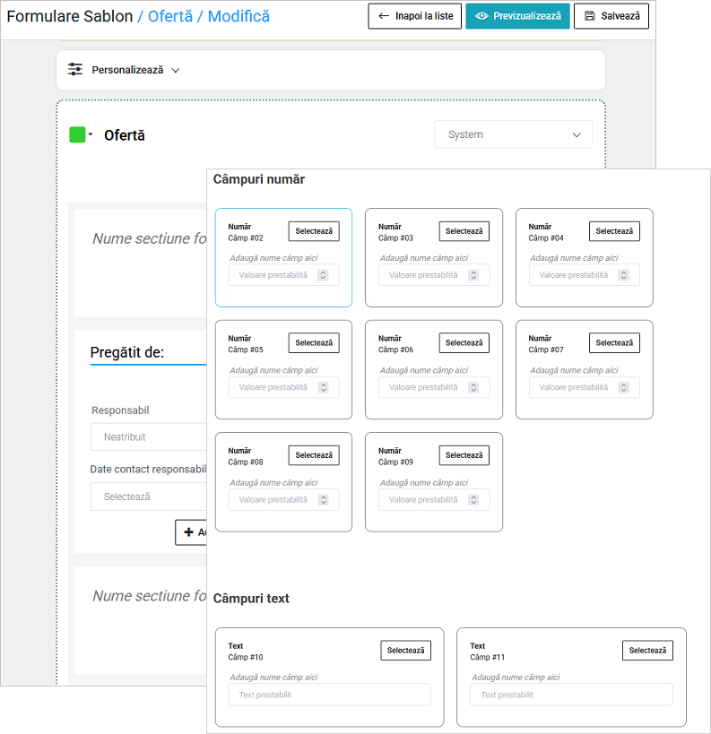The width and height of the screenshot is (711, 734).
Task: Click the stepper arrows in Câmp #06 value
Action: point(474,387)
